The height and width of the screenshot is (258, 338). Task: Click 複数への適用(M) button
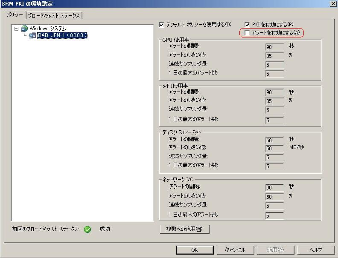[184, 229]
